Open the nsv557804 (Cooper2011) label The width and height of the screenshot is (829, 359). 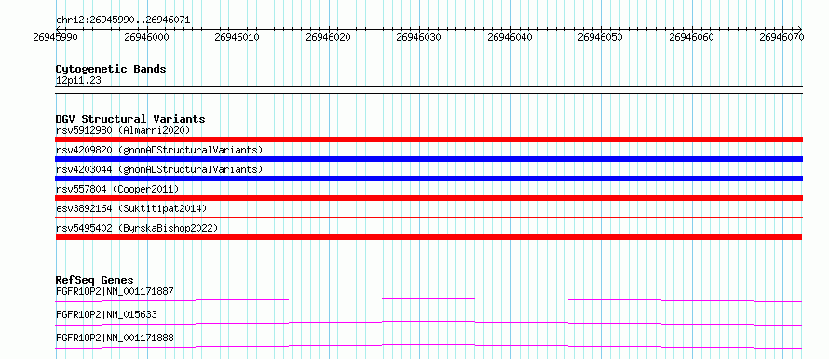(117, 189)
